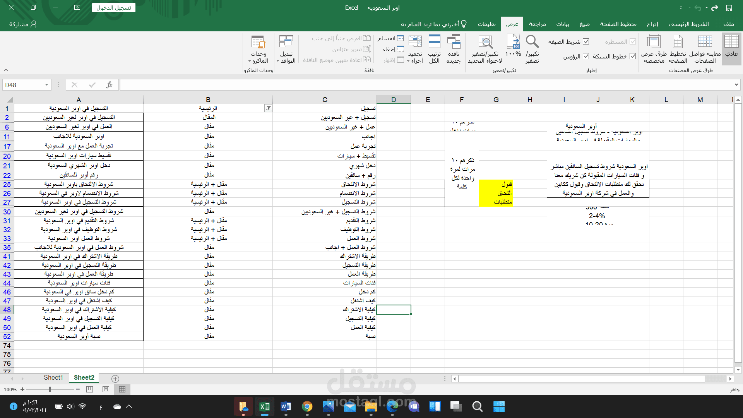The width and height of the screenshot is (743, 418).
Task: Click Arrange All windows icon
Action: (x=434, y=42)
